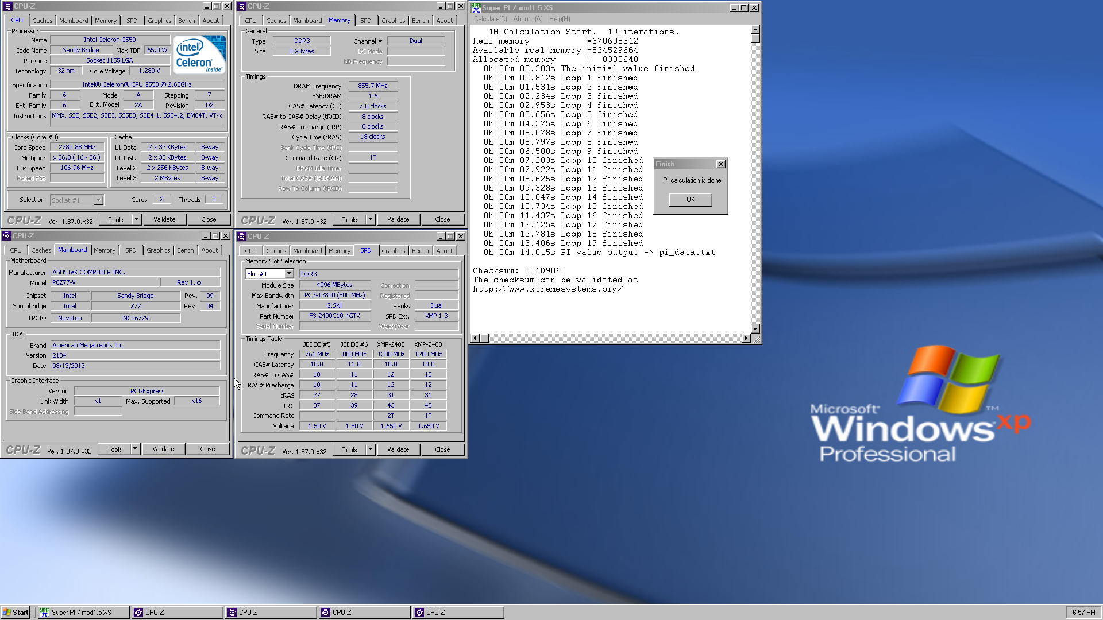Click Super PI icon in the taskbar
The height and width of the screenshot is (620, 1103).
tap(44, 613)
